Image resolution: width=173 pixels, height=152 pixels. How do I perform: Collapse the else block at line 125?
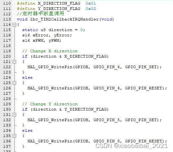(x=14, y=83)
